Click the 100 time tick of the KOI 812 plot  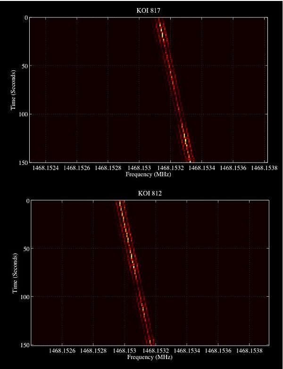25,297
